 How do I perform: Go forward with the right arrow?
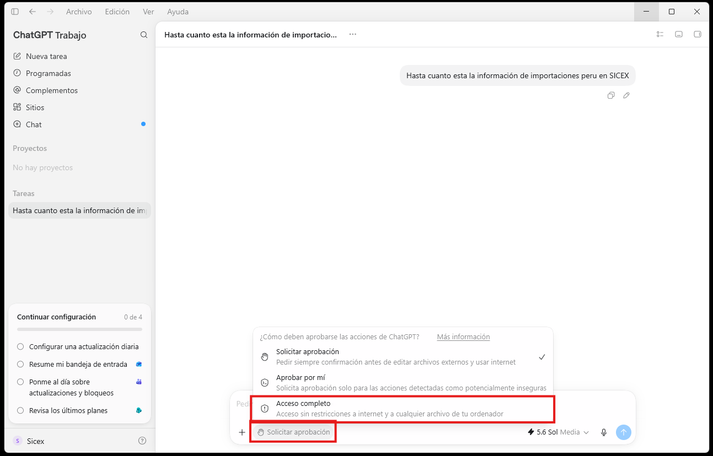(x=50, y=12)
